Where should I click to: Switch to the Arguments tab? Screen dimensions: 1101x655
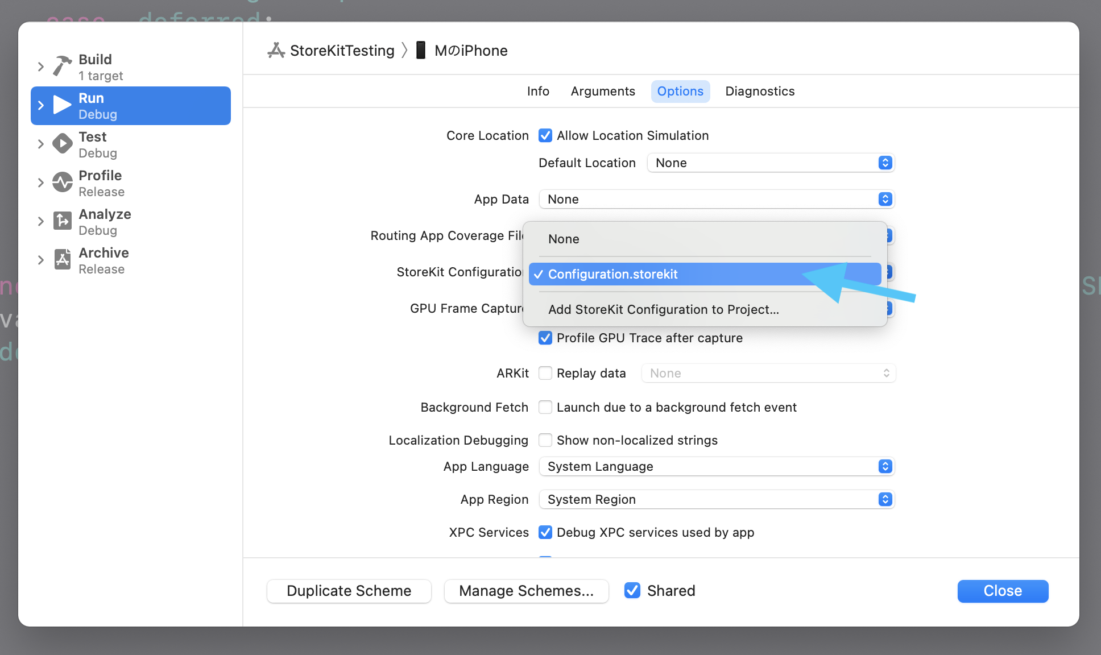(603, 91)
